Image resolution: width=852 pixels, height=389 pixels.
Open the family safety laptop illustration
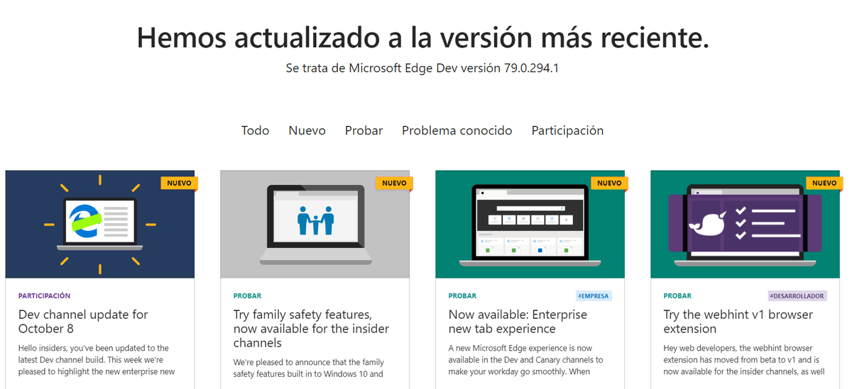click(315, 224)
